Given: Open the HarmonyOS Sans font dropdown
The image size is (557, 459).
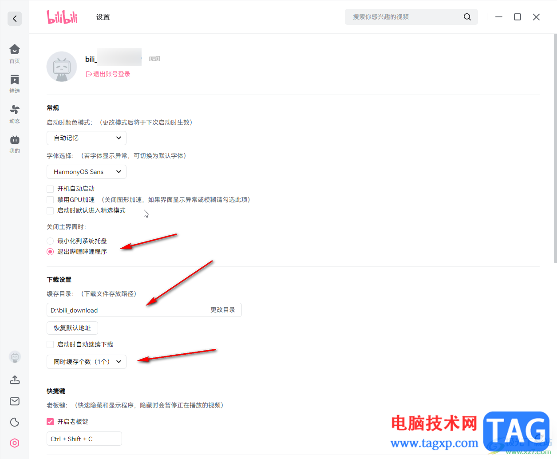Looking at the screenshot, I should [x=87, y=172].
